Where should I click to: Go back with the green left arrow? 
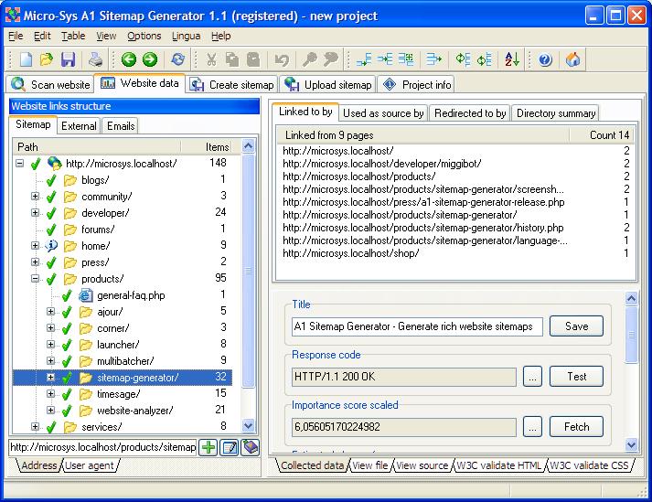pos(129,59)
